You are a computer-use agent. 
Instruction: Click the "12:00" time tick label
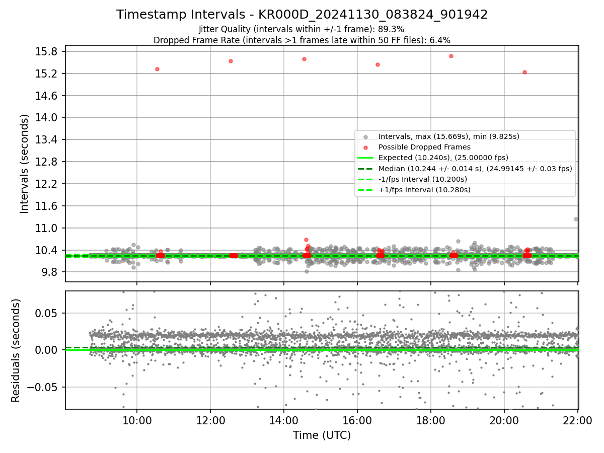[210, 420]
